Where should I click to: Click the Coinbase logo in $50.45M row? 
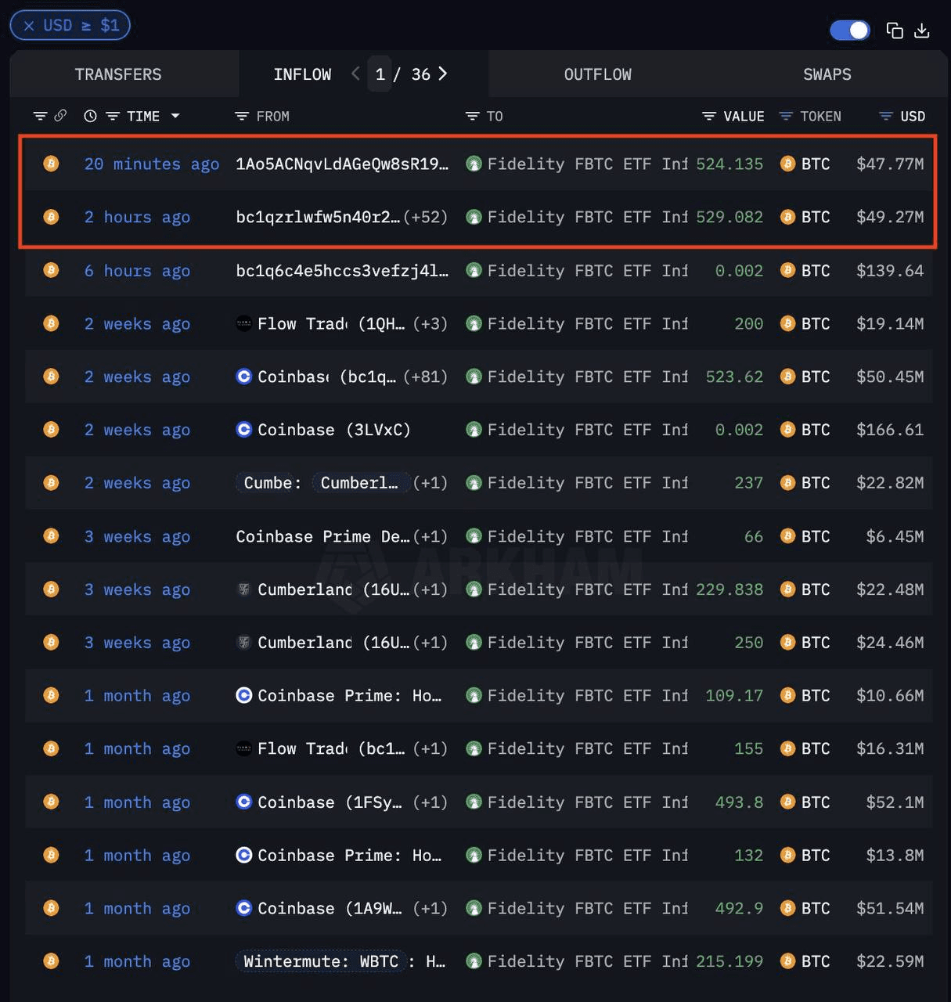pyautogui.click(x=244, y=377)
